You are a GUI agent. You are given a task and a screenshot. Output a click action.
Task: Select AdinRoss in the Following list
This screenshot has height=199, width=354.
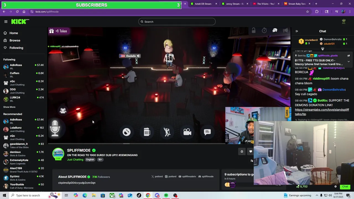point(24,67)
